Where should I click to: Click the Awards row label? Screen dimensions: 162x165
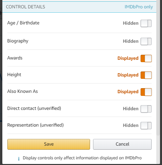pos(15,58)
